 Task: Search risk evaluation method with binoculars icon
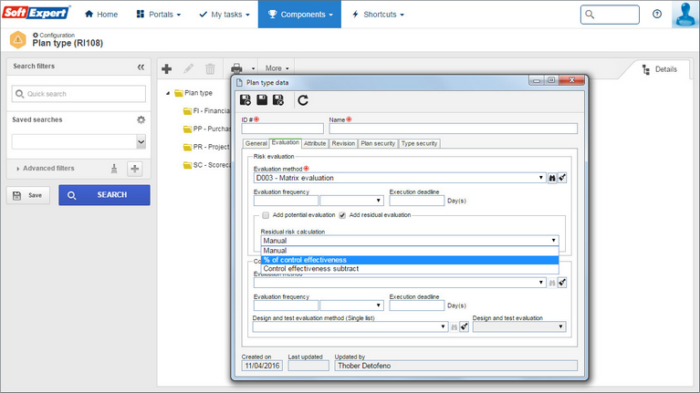pyautogui.click(x=552, y=178)
